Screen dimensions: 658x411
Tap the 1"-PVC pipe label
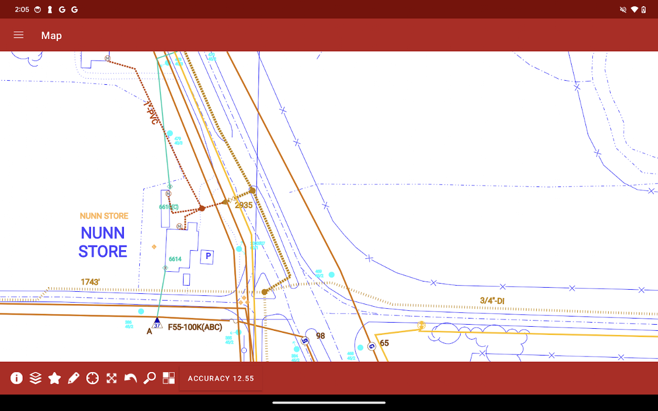[x=150, y=113]
